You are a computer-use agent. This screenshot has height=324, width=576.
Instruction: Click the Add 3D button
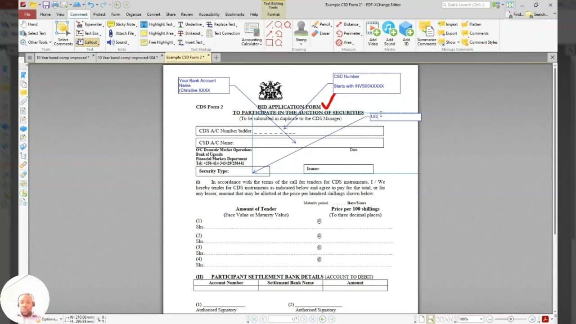pos(406,33)
